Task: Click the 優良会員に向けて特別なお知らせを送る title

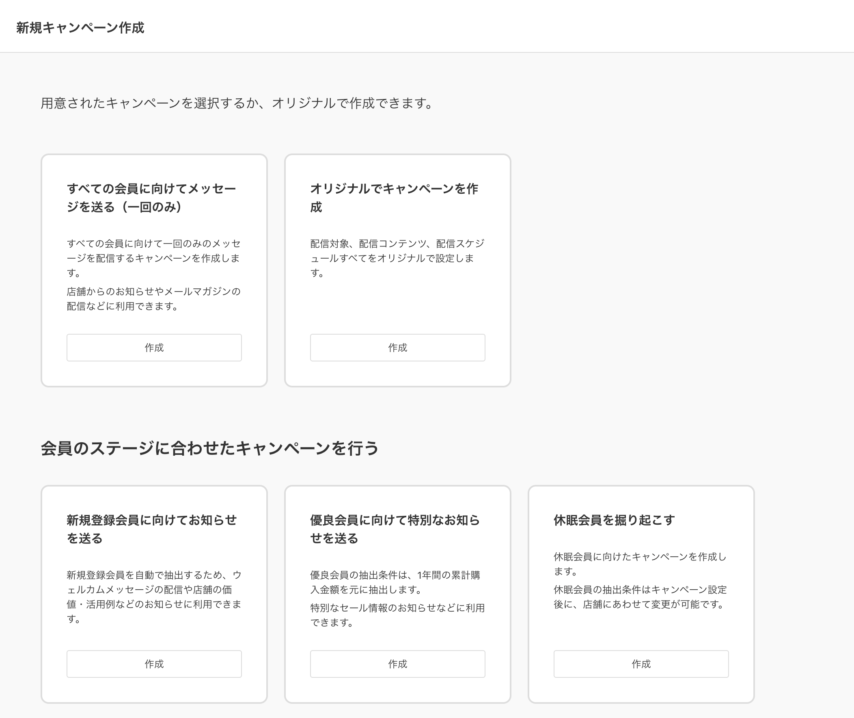Action: pyautogui.click(x=395, y=529)
